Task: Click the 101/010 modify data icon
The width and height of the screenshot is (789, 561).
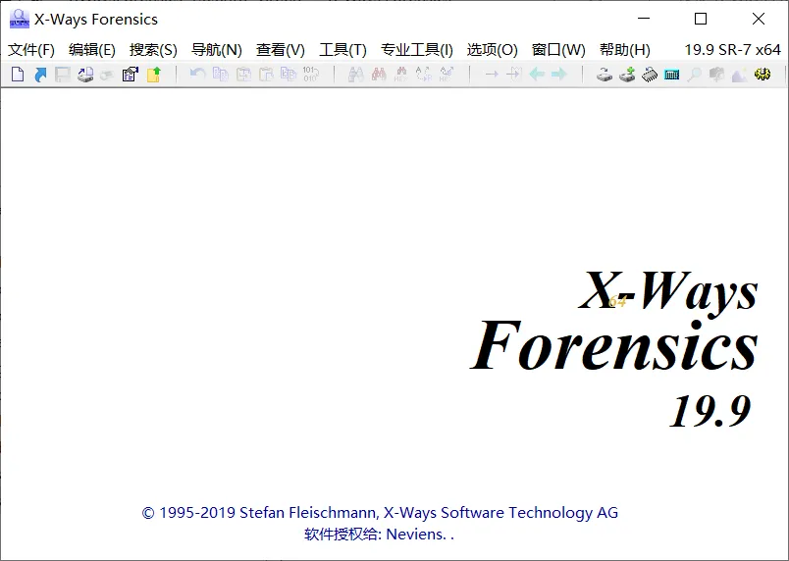Action: [x=310, y=75]
